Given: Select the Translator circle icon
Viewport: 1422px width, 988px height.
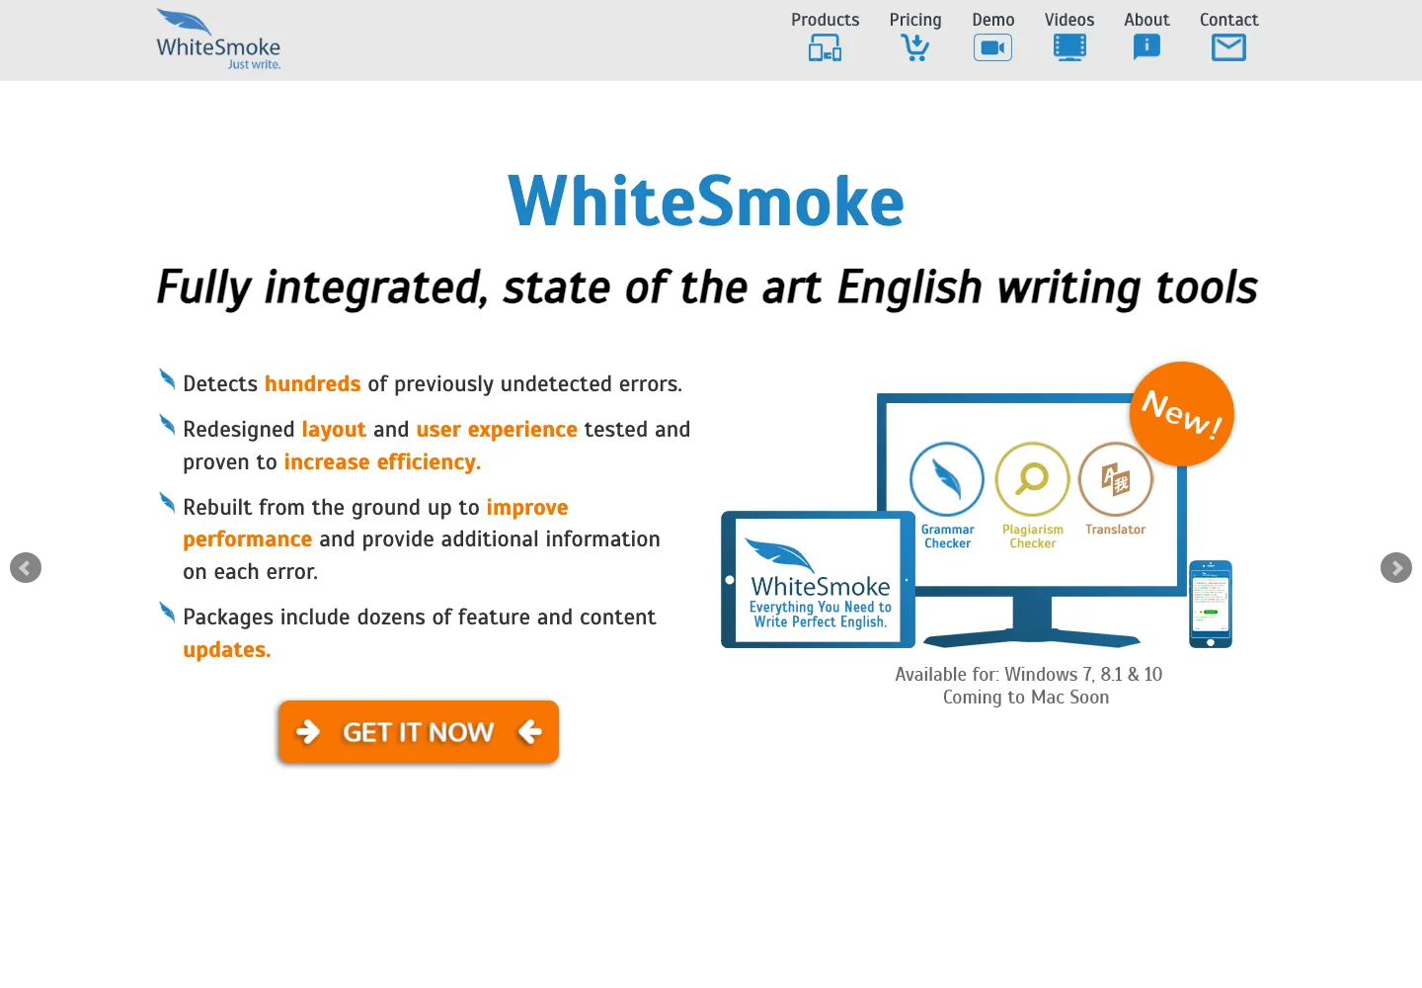Looking at the screenshot, I should (x=1116, y=479).
